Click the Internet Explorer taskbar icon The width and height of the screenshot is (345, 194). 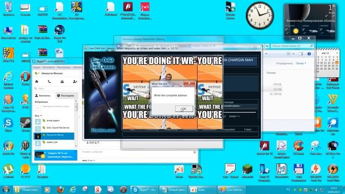(73, 190)
